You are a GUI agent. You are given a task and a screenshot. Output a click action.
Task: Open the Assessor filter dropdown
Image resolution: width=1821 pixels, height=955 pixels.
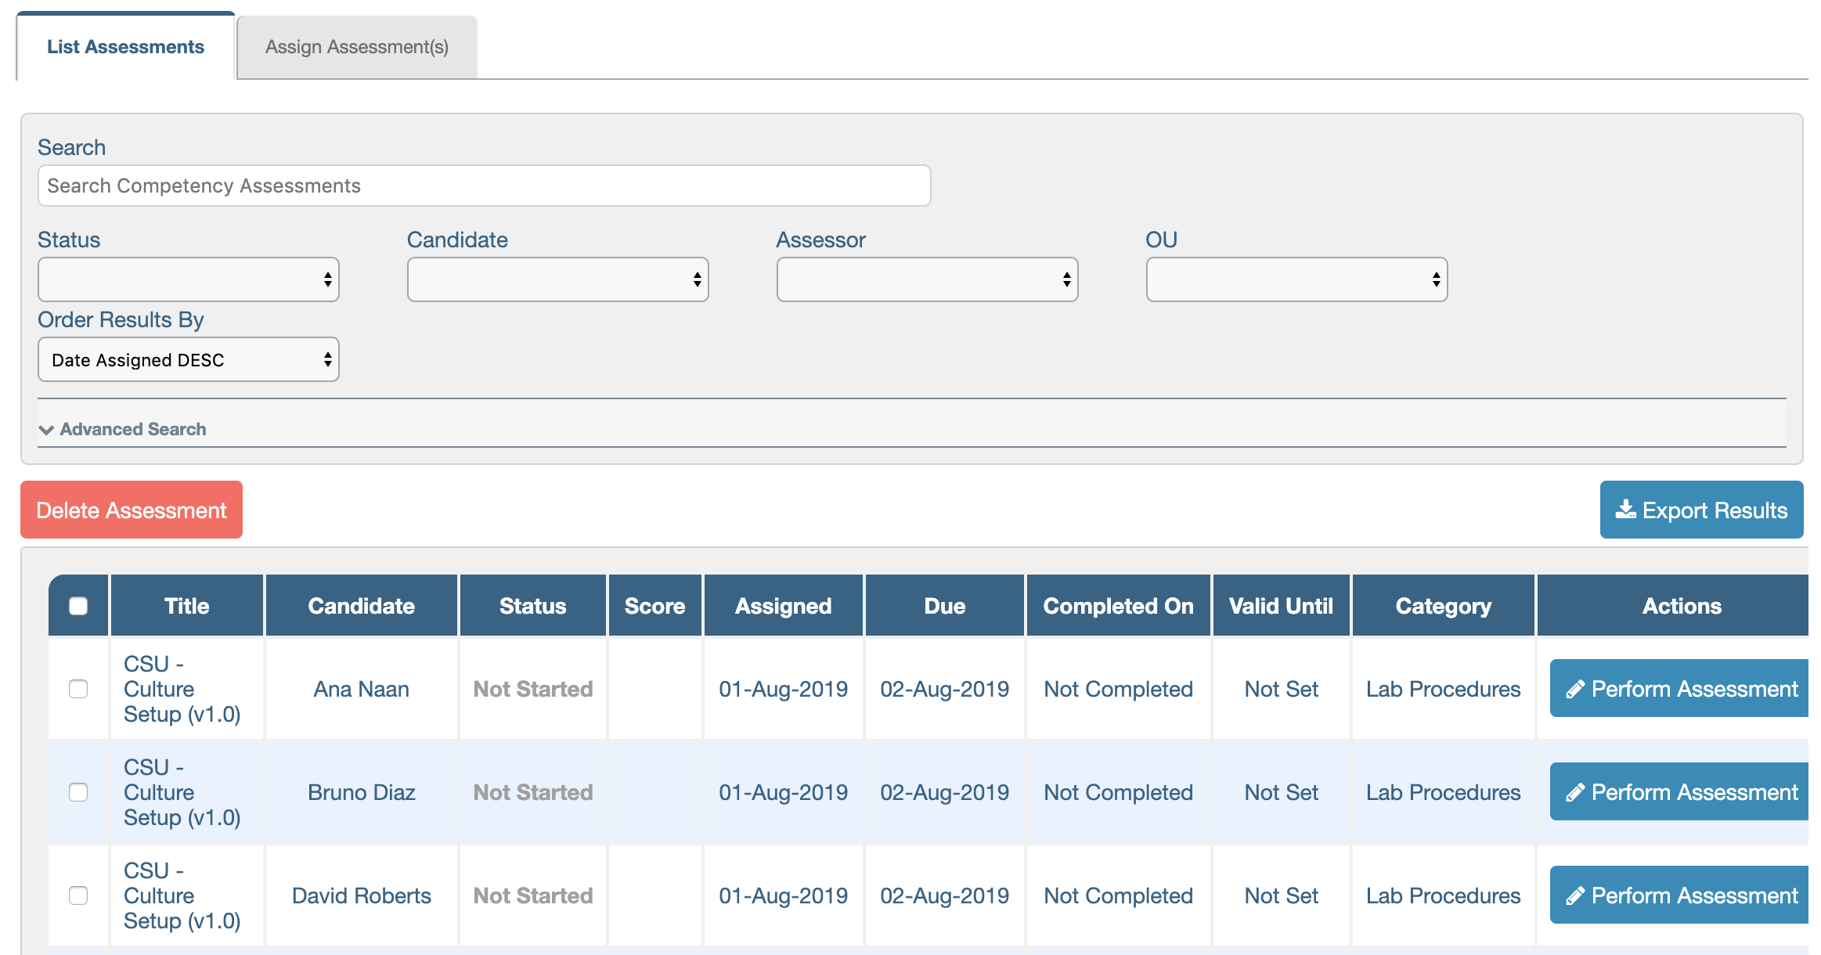tap(927, 279)
